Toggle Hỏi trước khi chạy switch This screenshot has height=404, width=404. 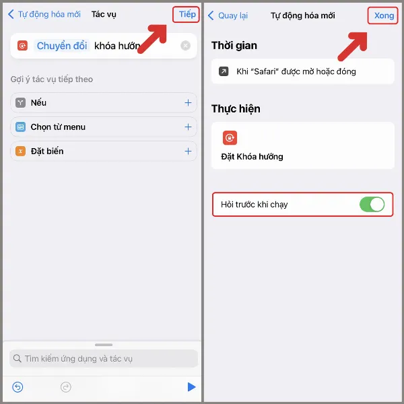pyautogui.click(x=372, y=204)
